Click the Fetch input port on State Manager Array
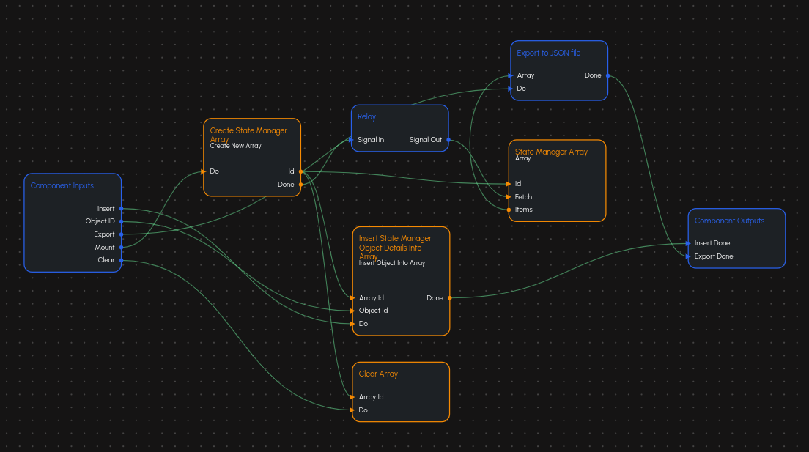The width and height of the screenshot is (809, 452). 509,196
